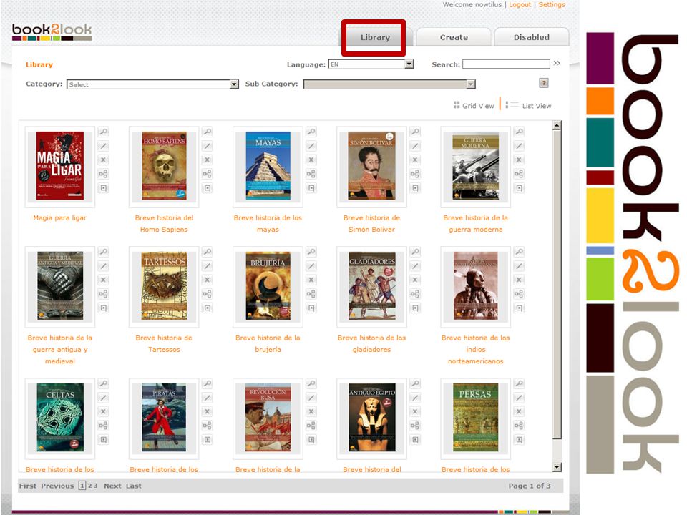Click 'Magia para ligar' title link

[x=60, y=217]
